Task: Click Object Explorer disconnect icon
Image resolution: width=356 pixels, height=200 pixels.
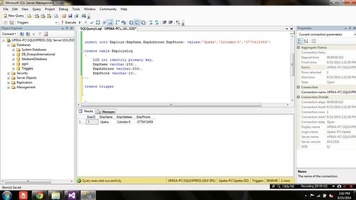Action: coord(28,34)
